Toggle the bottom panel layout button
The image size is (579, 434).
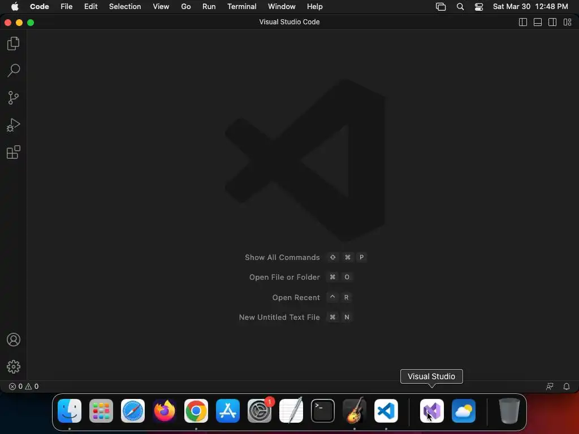pyautogui.click(x=538, y=22)
